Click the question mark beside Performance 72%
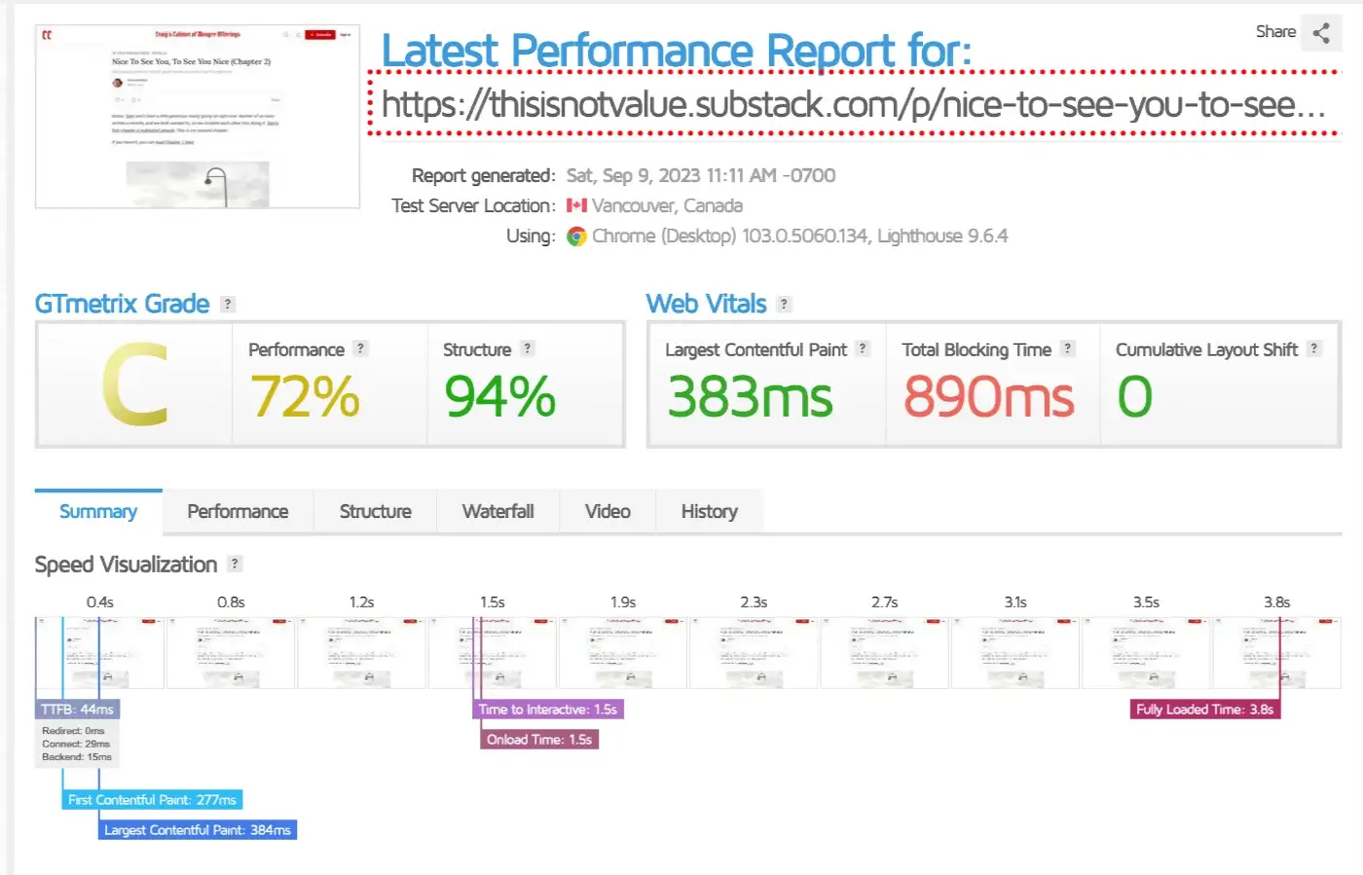 click(360, 347)
